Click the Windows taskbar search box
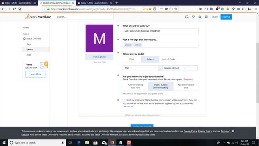Image resolution: width=259 pixels, height=146 pixels. point(37,142)
